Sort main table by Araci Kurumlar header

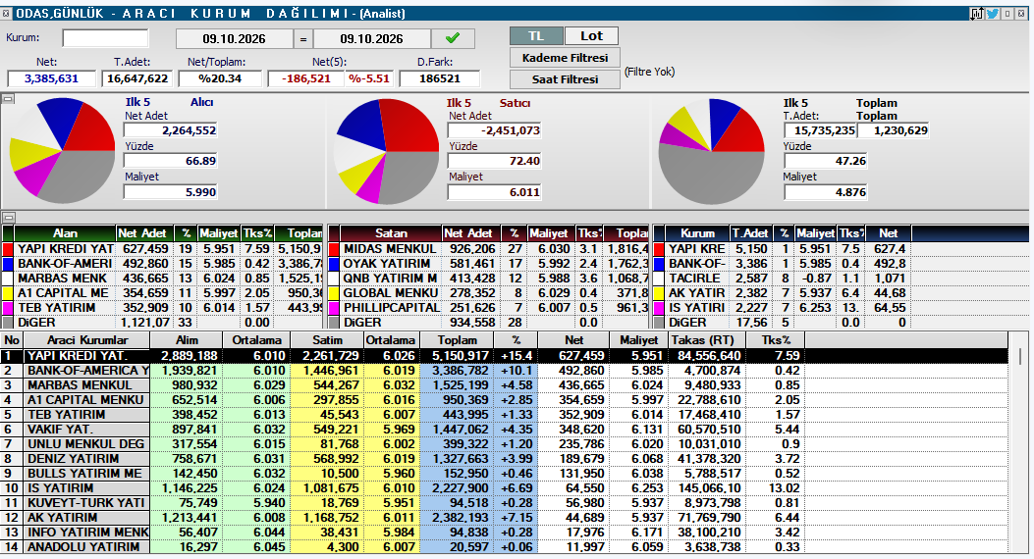[x=87, y=340]
